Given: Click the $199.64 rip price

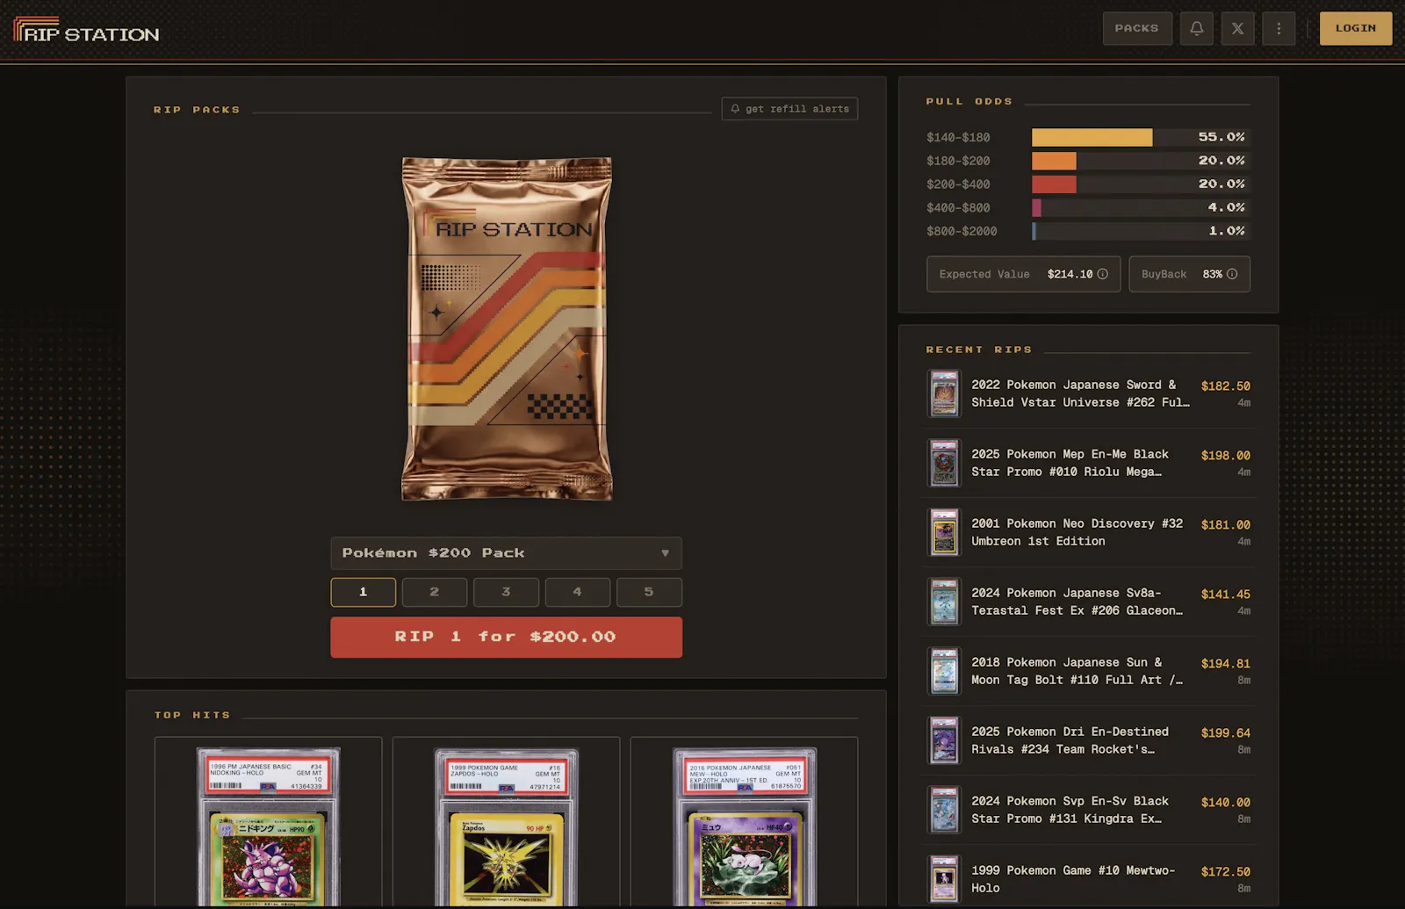Looking at the screenshot, I should click(x=1225, y=732).
